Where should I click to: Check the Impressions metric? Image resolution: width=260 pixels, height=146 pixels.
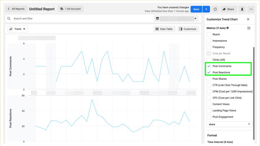point(209,41)
